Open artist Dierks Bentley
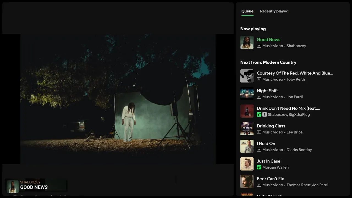 tap(299, 150)
